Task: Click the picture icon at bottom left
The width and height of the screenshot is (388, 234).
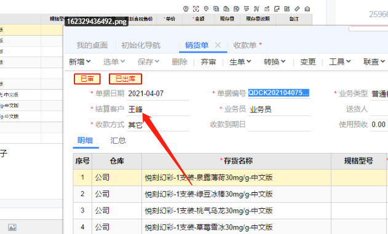Action: 12,227
